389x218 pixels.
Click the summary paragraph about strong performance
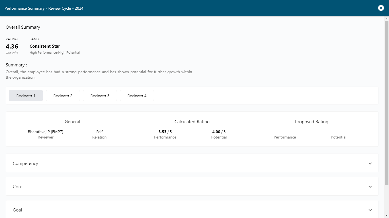pyautogui.click(x=99, y=75)
